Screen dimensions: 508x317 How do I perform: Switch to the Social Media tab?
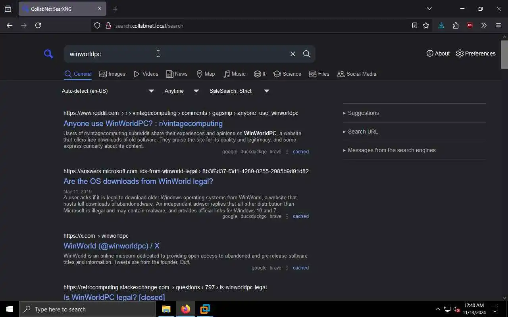(356, 74)
